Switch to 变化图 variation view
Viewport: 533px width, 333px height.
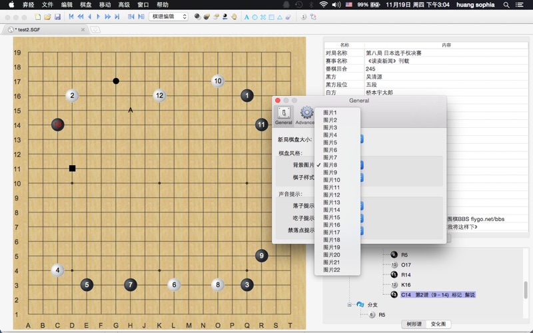click(438, 324)
